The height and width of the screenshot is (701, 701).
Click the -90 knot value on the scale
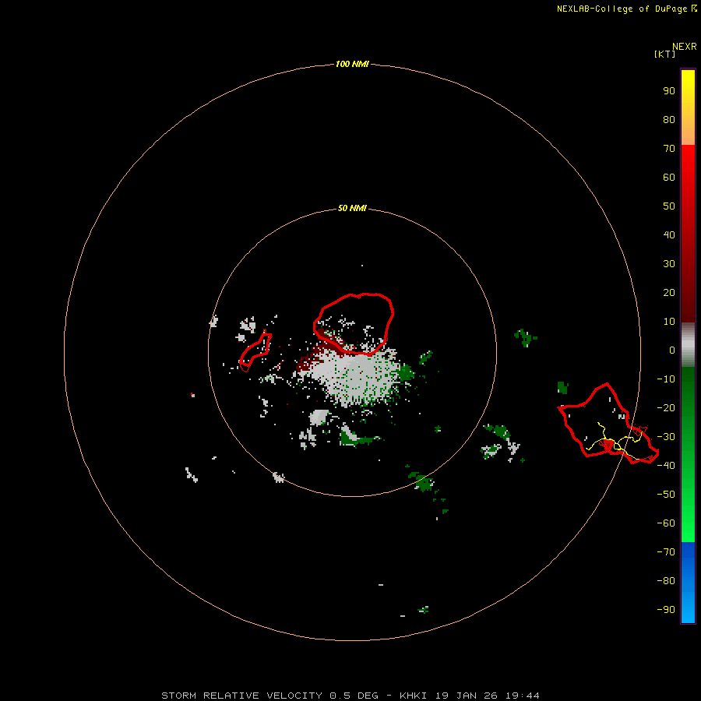(x=666, y=610)
